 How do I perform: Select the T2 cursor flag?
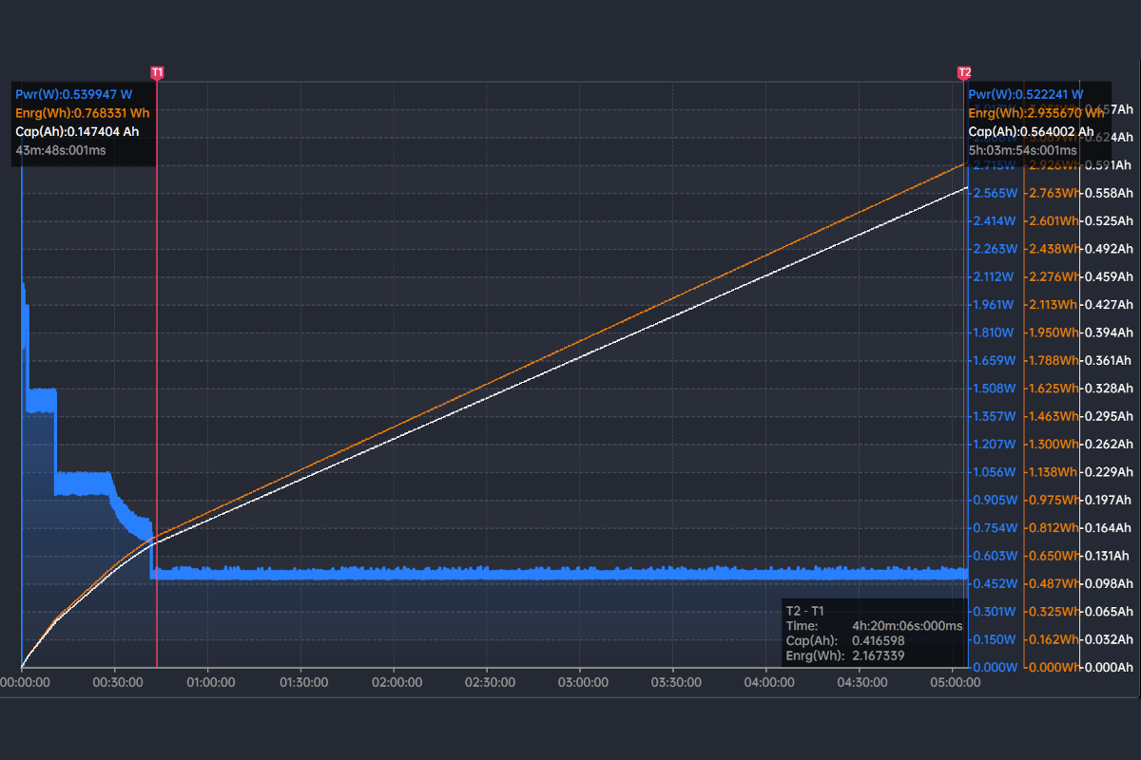click(x=964, y=72)
